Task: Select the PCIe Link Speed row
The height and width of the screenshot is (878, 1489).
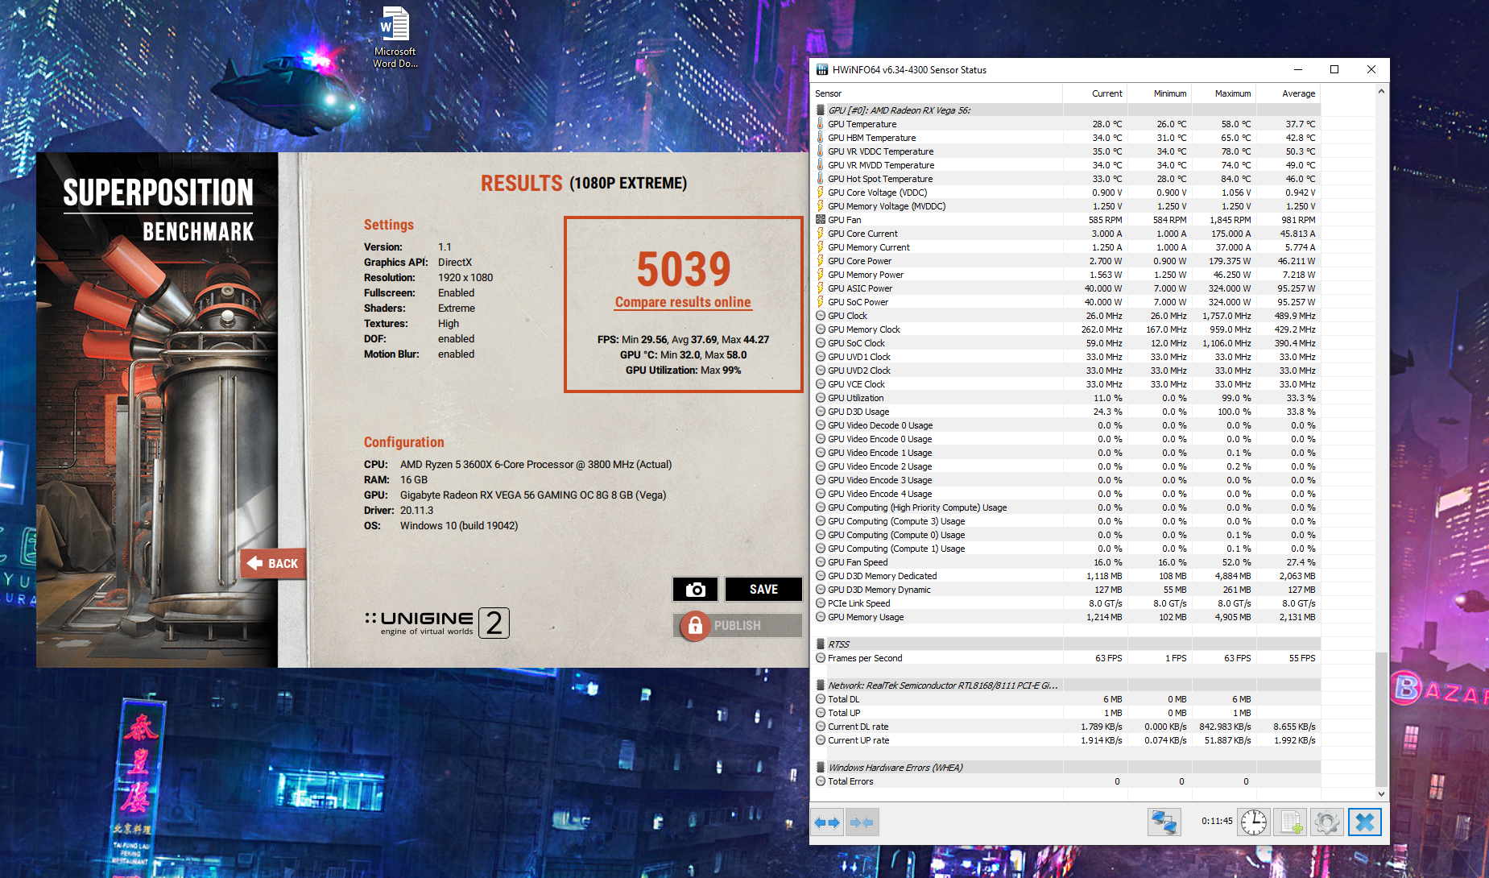Action: point(1066,603)
